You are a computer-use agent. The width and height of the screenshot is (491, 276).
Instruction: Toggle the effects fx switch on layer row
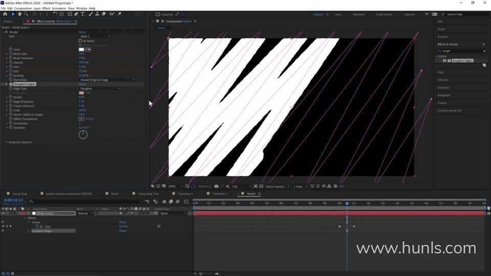coord(132,214)
